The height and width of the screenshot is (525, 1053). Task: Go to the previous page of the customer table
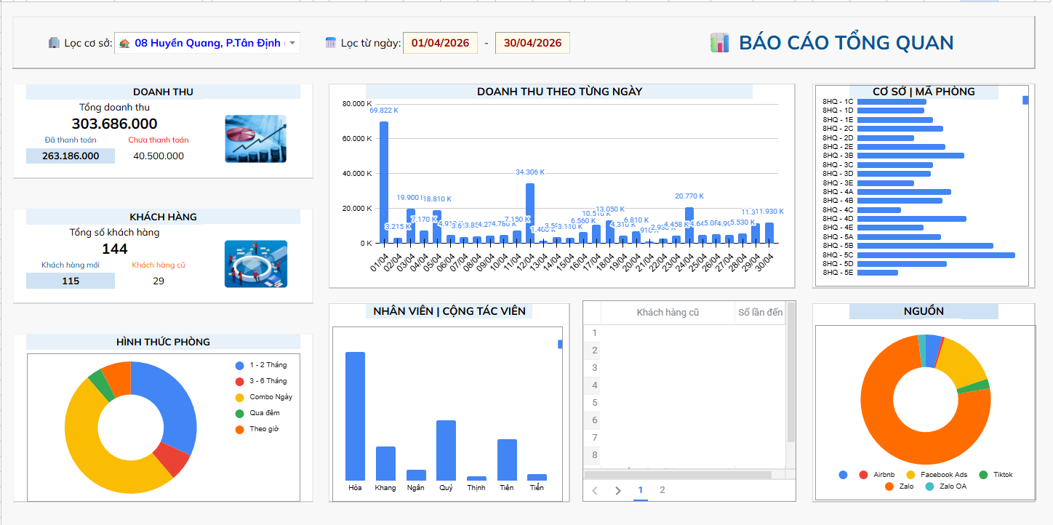click(x=594, y=491)
